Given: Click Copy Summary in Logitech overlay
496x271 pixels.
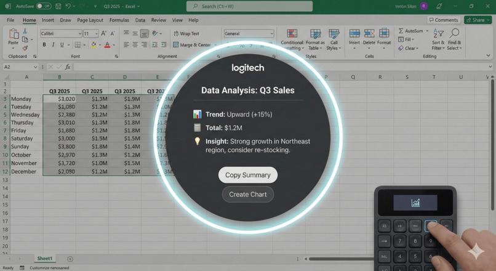Looking at the screenshot, I should [x=247, y=175].
